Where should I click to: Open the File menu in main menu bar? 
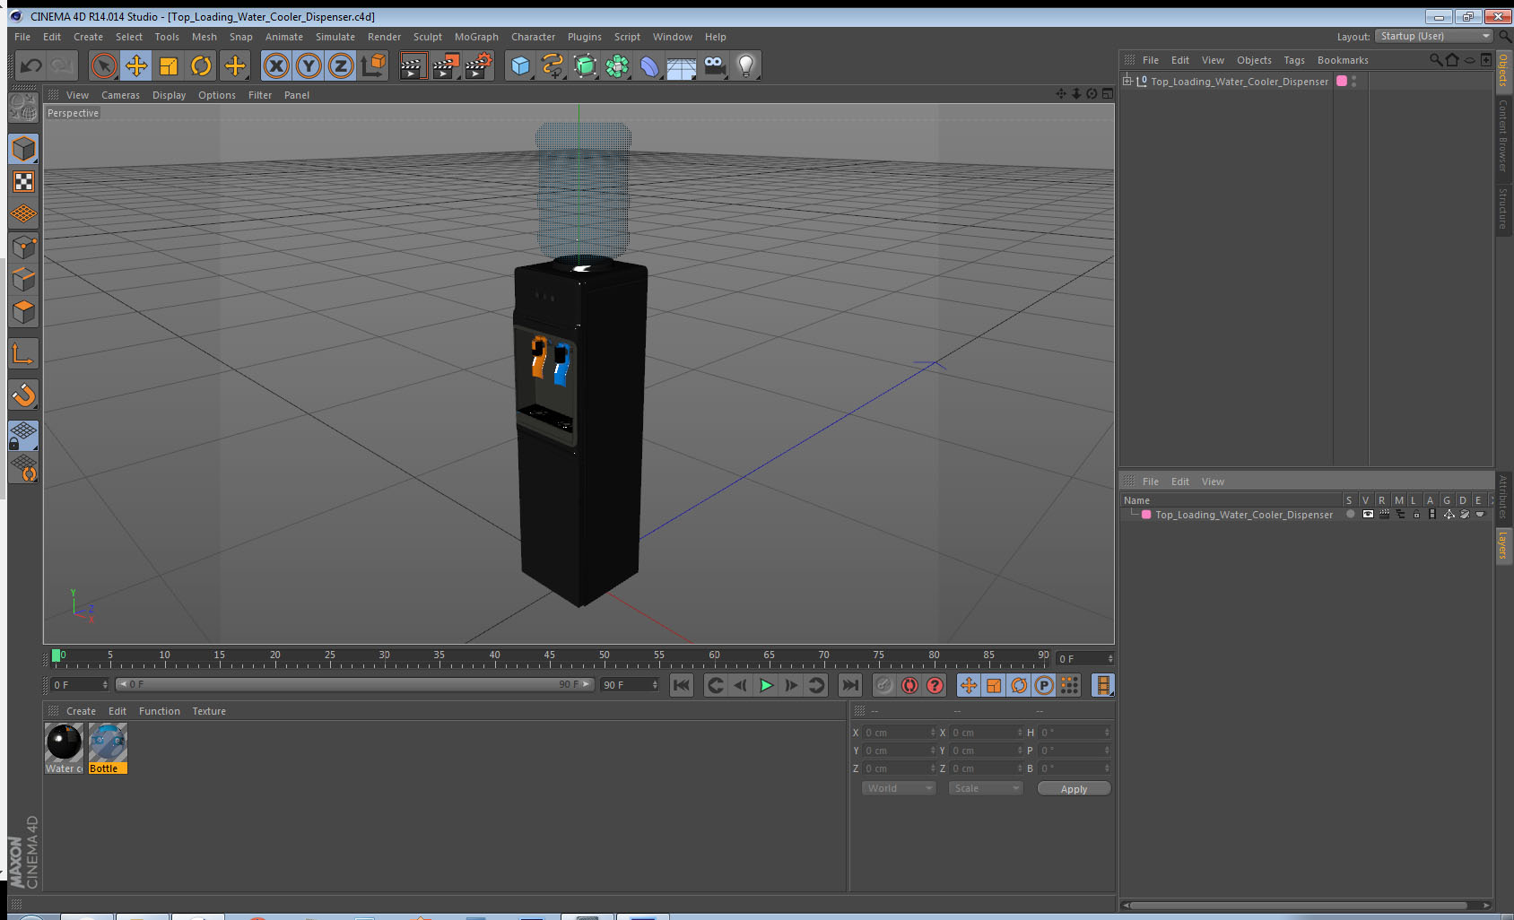point(22,37)
